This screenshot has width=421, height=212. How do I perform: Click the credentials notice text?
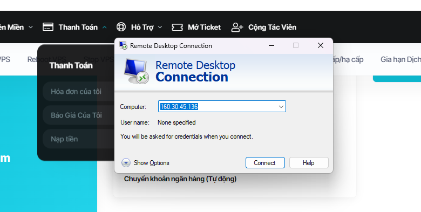pyautogui.click(x=187, y=136)
